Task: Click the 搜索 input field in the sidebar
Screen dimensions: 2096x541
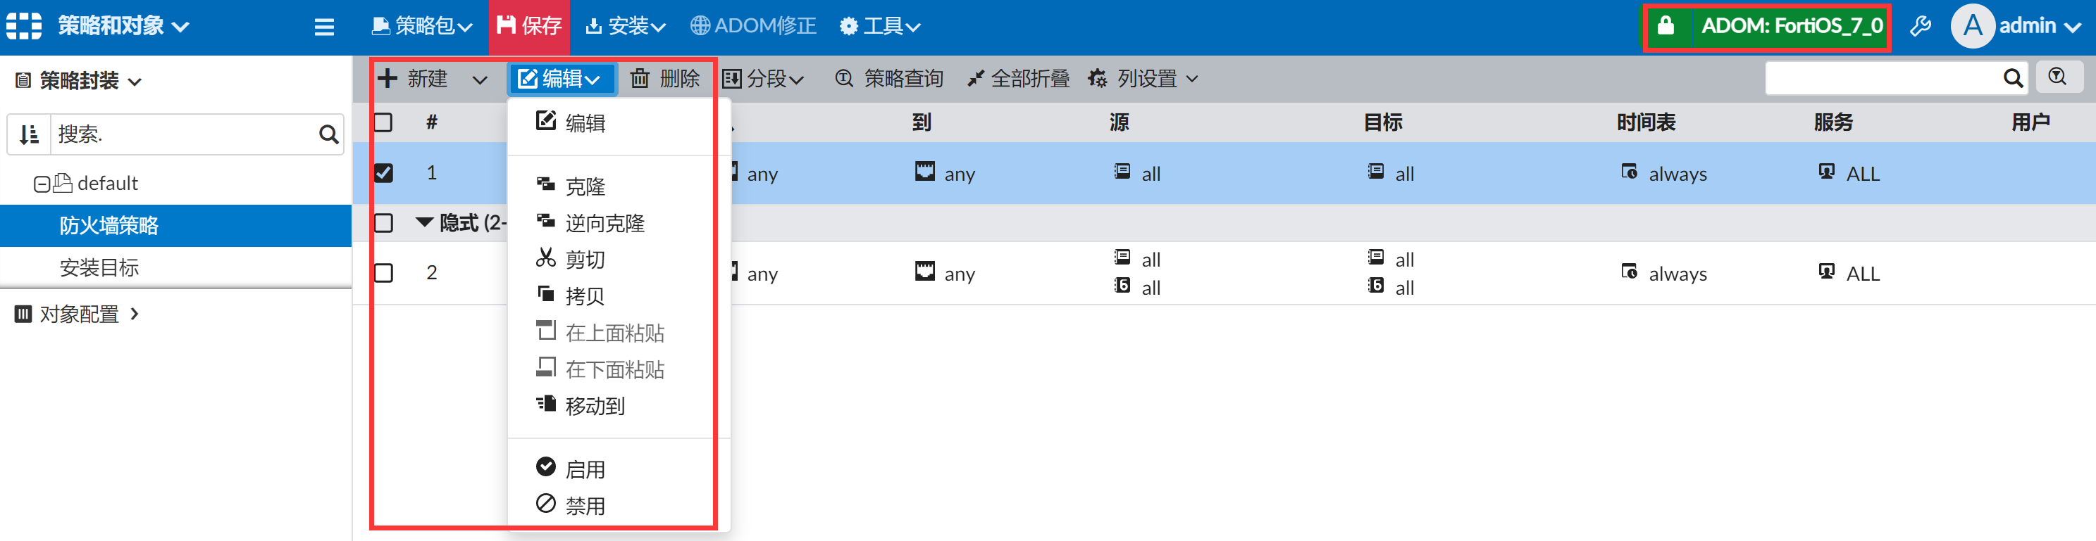Action: click(x=183, y=134)
